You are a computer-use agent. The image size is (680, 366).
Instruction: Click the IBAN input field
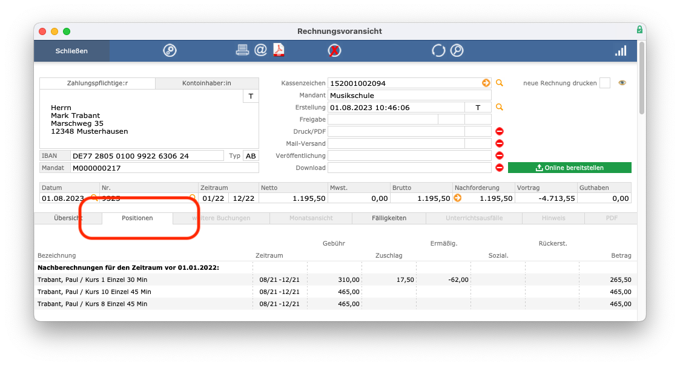click(x=147, y=156)
